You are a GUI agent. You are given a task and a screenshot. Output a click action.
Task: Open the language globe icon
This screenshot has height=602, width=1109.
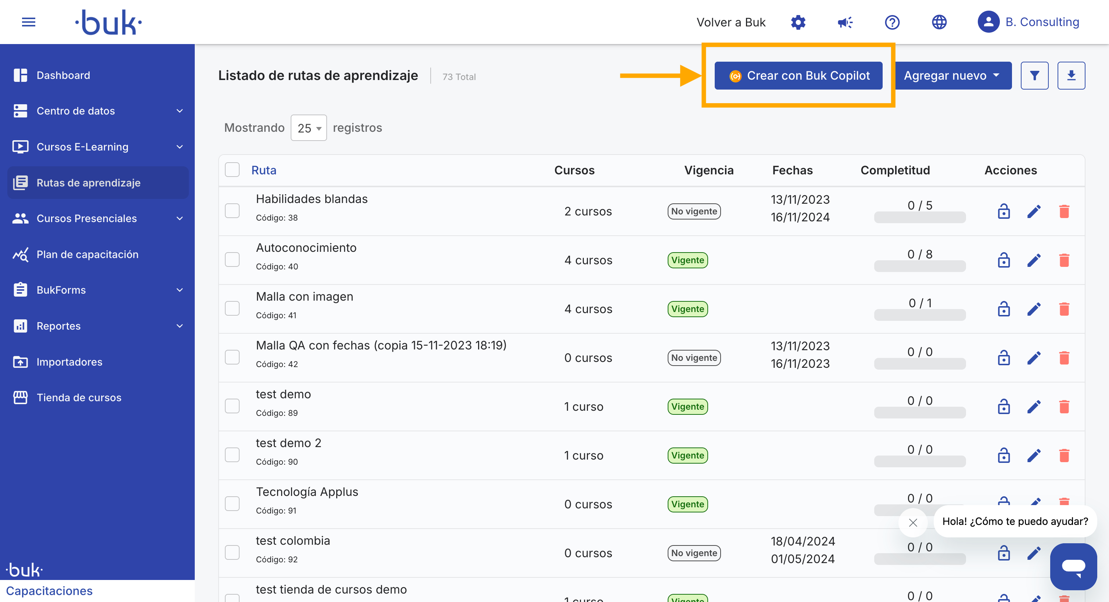coord(939,22)
